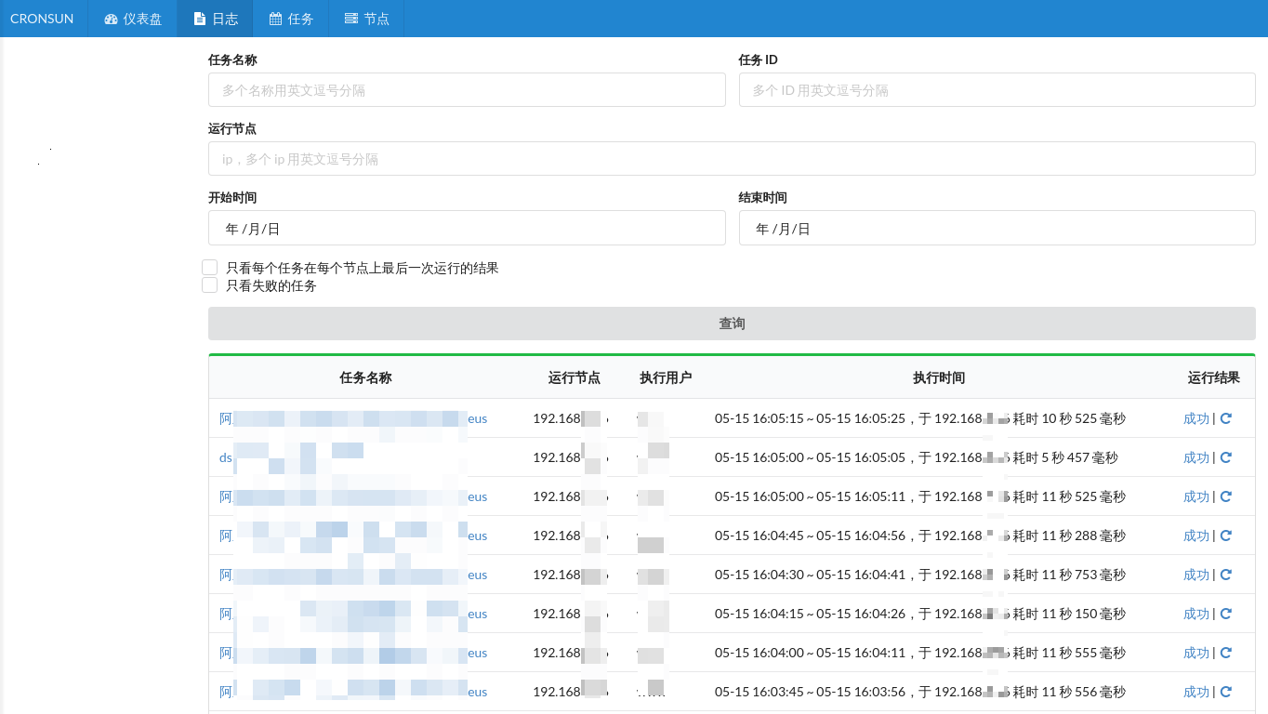Select execution time text starting 05-15 16:04:00
This screenshot has height=714, width=1268.
point(920,653)
